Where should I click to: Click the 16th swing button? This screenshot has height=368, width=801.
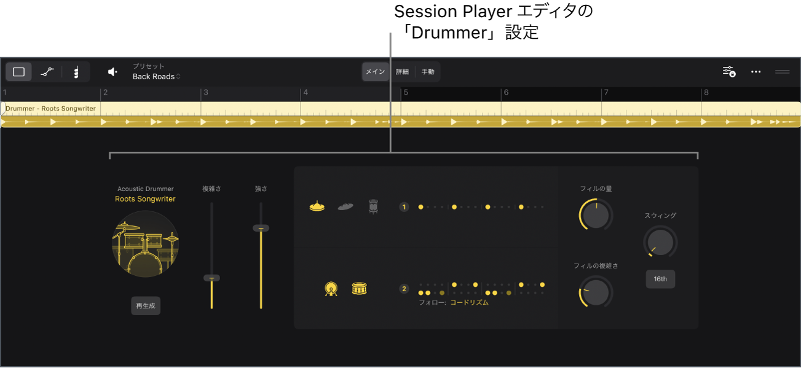click(660, 279)
